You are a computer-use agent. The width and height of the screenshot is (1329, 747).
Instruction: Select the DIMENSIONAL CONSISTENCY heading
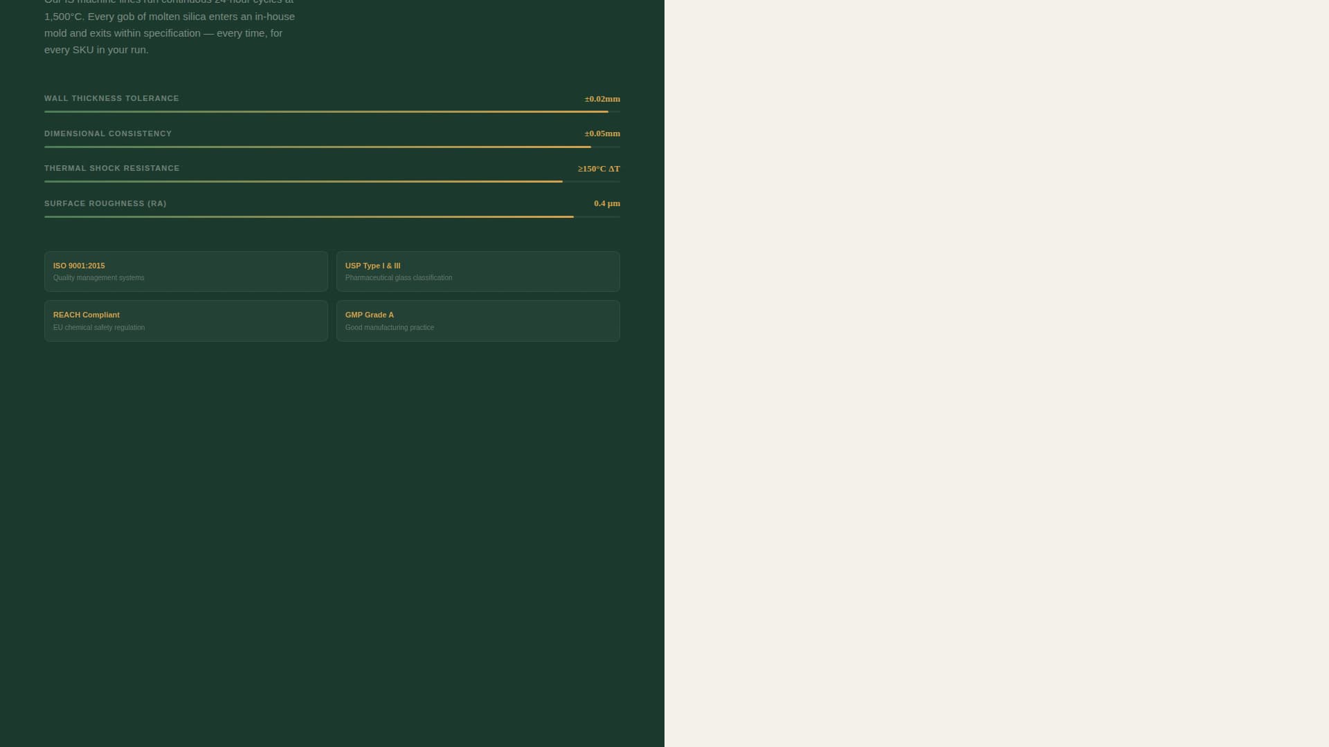pyautogui.click(x=108, y=133)
